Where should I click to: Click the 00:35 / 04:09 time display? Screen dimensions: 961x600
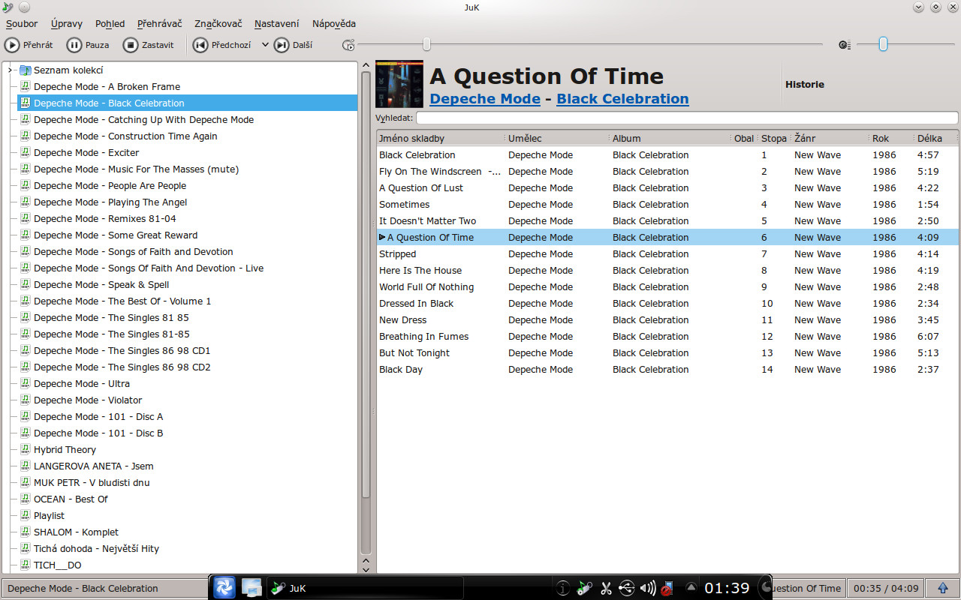point(886,589)
